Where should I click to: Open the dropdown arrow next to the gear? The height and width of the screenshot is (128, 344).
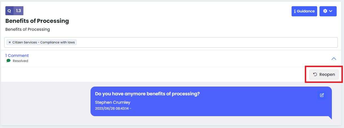coord(331,11)
